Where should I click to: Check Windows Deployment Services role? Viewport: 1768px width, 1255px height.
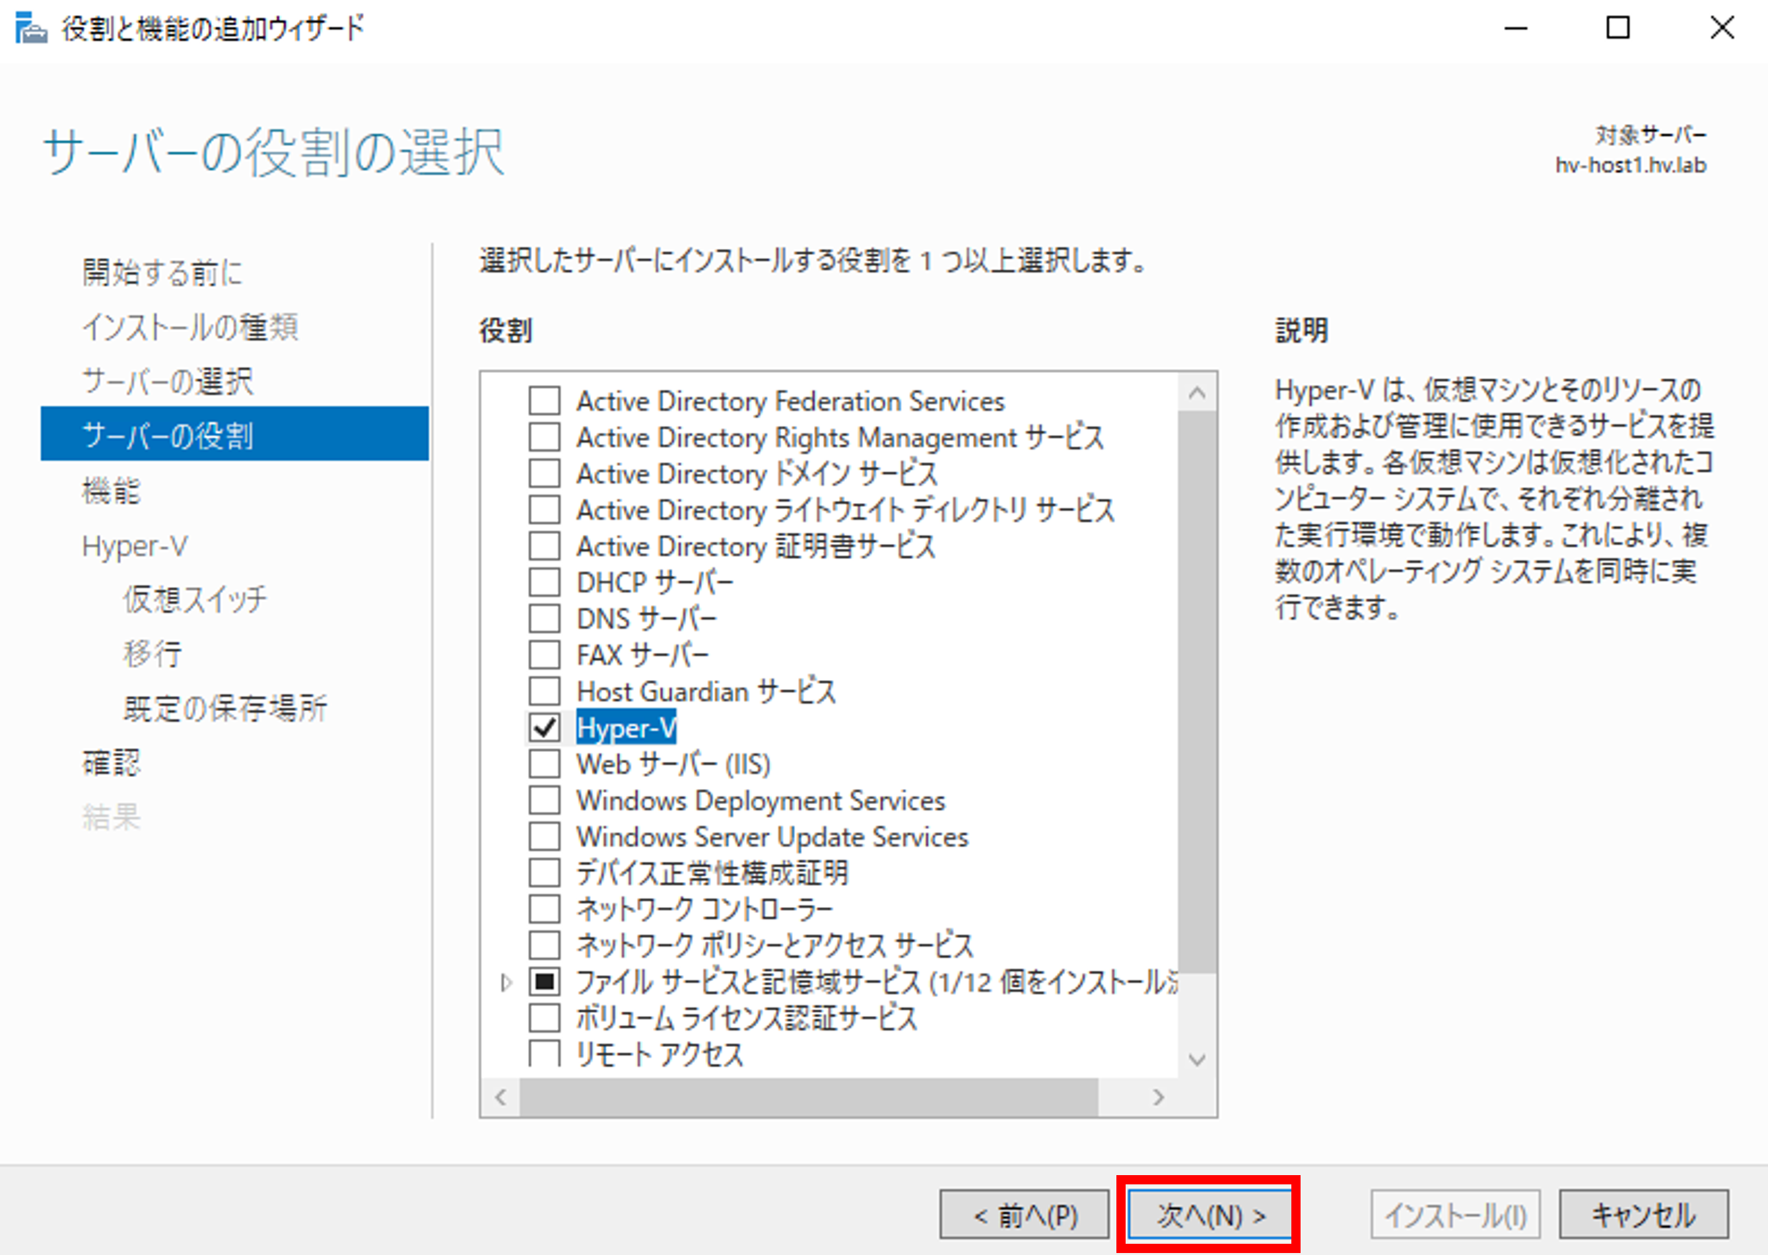(545, 801)
